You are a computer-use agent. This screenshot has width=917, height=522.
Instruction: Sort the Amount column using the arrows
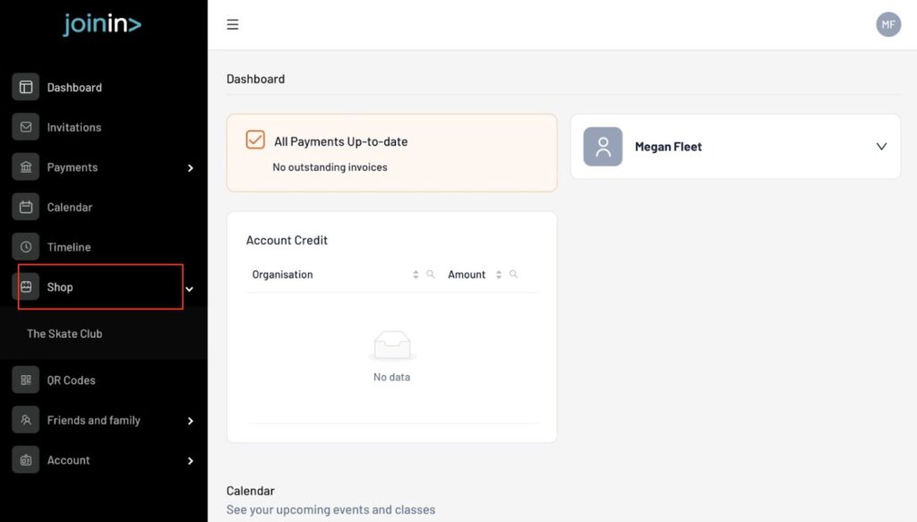(x=499, y=275)
